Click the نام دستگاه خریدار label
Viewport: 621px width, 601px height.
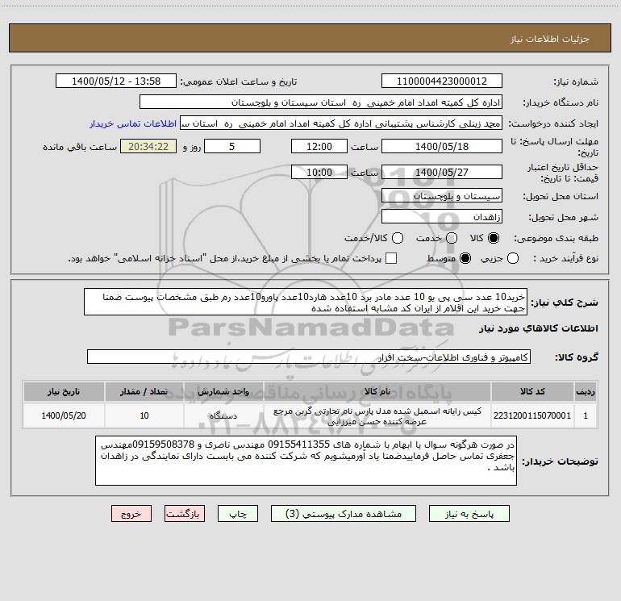pyautogui.click(x=561, y=103)
